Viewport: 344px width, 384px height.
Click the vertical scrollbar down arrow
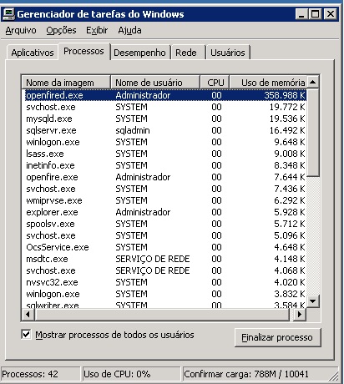click(x=313, y=301)
